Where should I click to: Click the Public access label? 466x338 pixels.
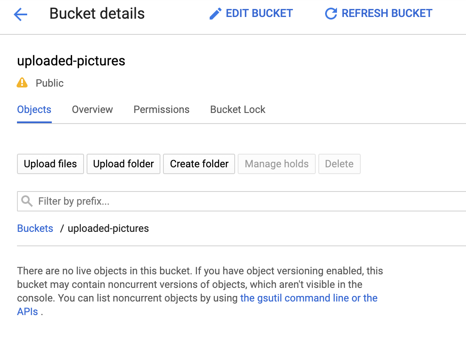tap(50, 83)
